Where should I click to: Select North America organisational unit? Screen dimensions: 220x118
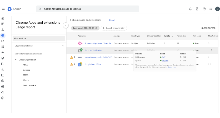pos(29,85)
